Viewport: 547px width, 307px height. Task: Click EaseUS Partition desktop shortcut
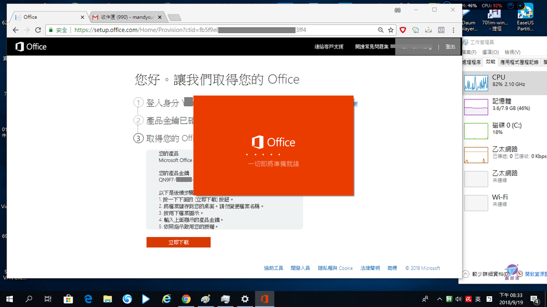[x=525, y=18]
